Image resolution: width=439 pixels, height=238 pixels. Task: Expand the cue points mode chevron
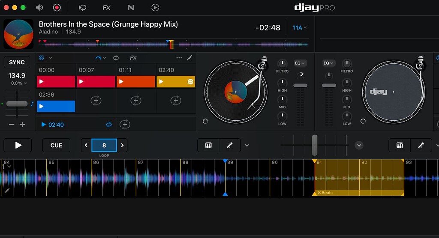click(x=51, y=58)
